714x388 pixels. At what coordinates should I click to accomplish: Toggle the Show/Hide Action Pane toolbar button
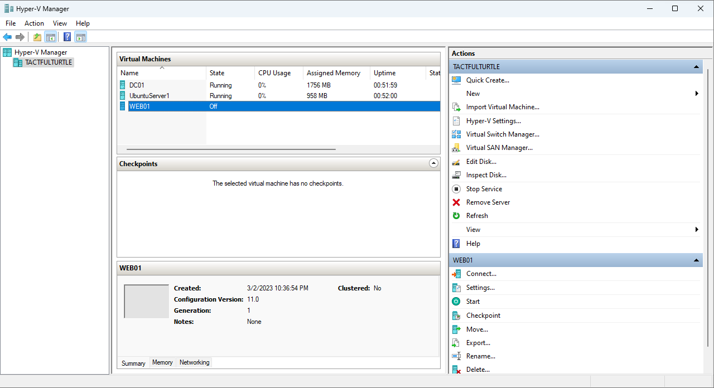point(81,37)
